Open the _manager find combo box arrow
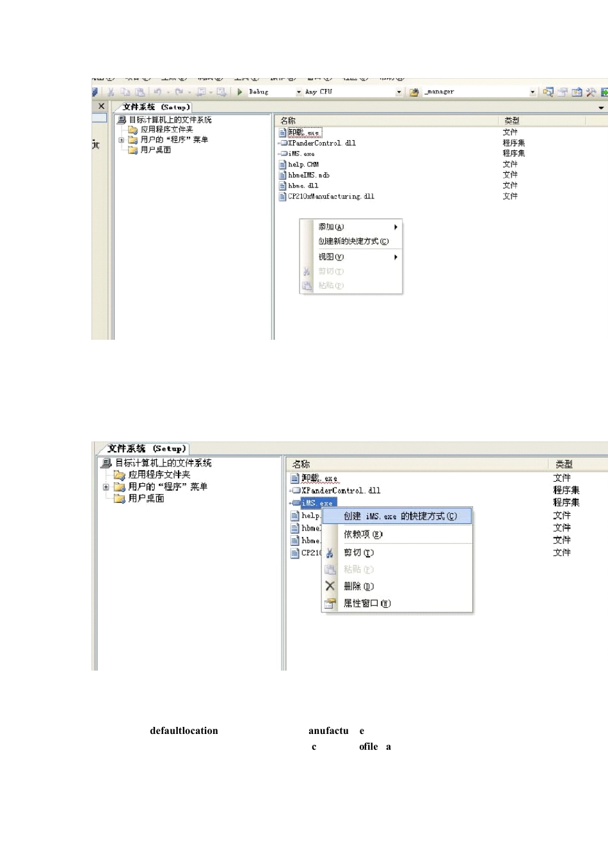 [x=532, y=92]
